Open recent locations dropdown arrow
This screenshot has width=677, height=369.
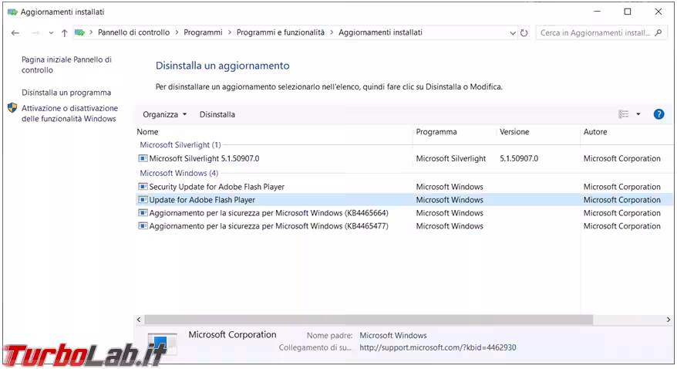coord(51,33)
